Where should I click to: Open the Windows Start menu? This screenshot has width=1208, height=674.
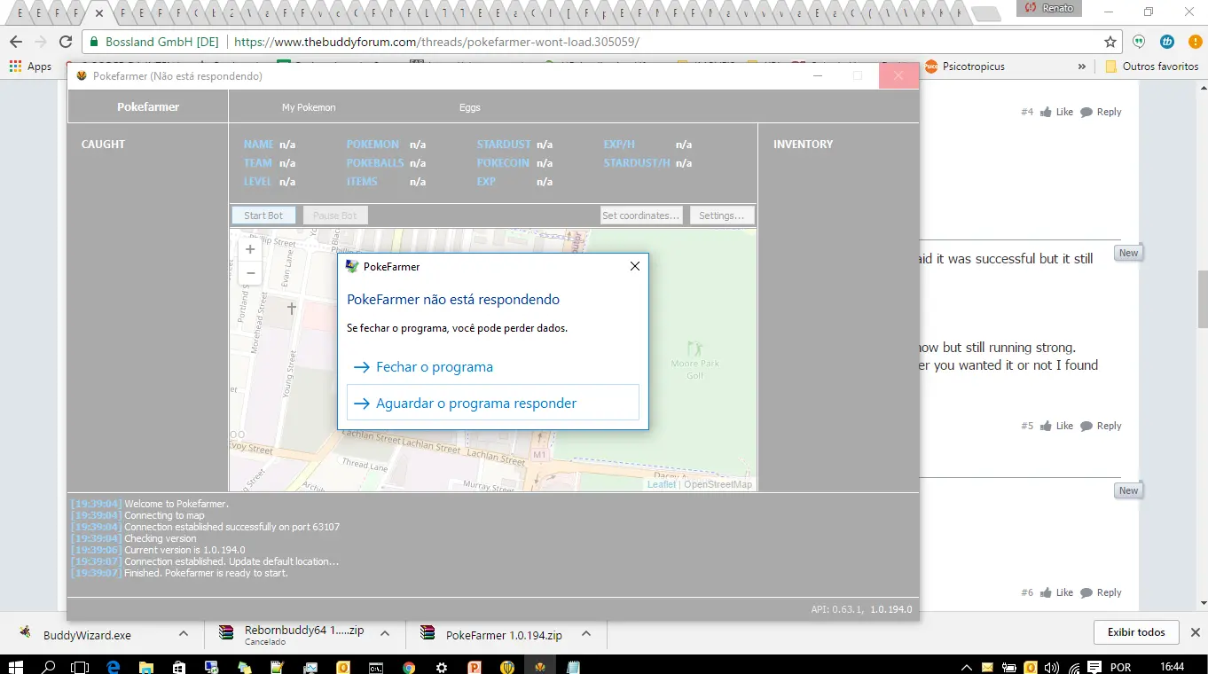16,666
